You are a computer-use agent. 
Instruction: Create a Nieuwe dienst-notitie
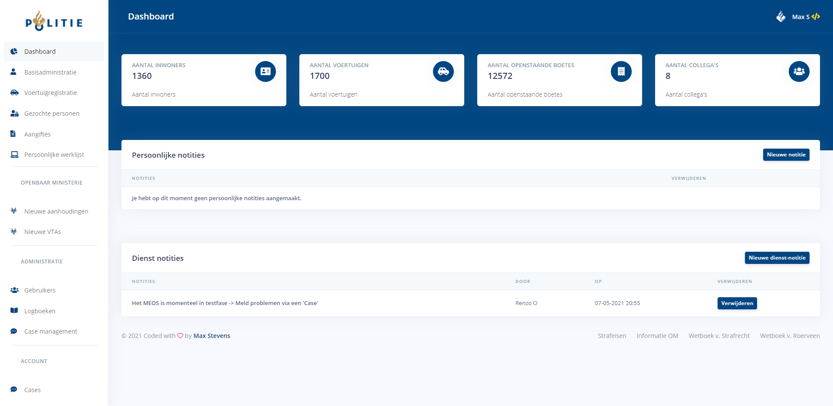pyautogui.click(x=777, y=258)
